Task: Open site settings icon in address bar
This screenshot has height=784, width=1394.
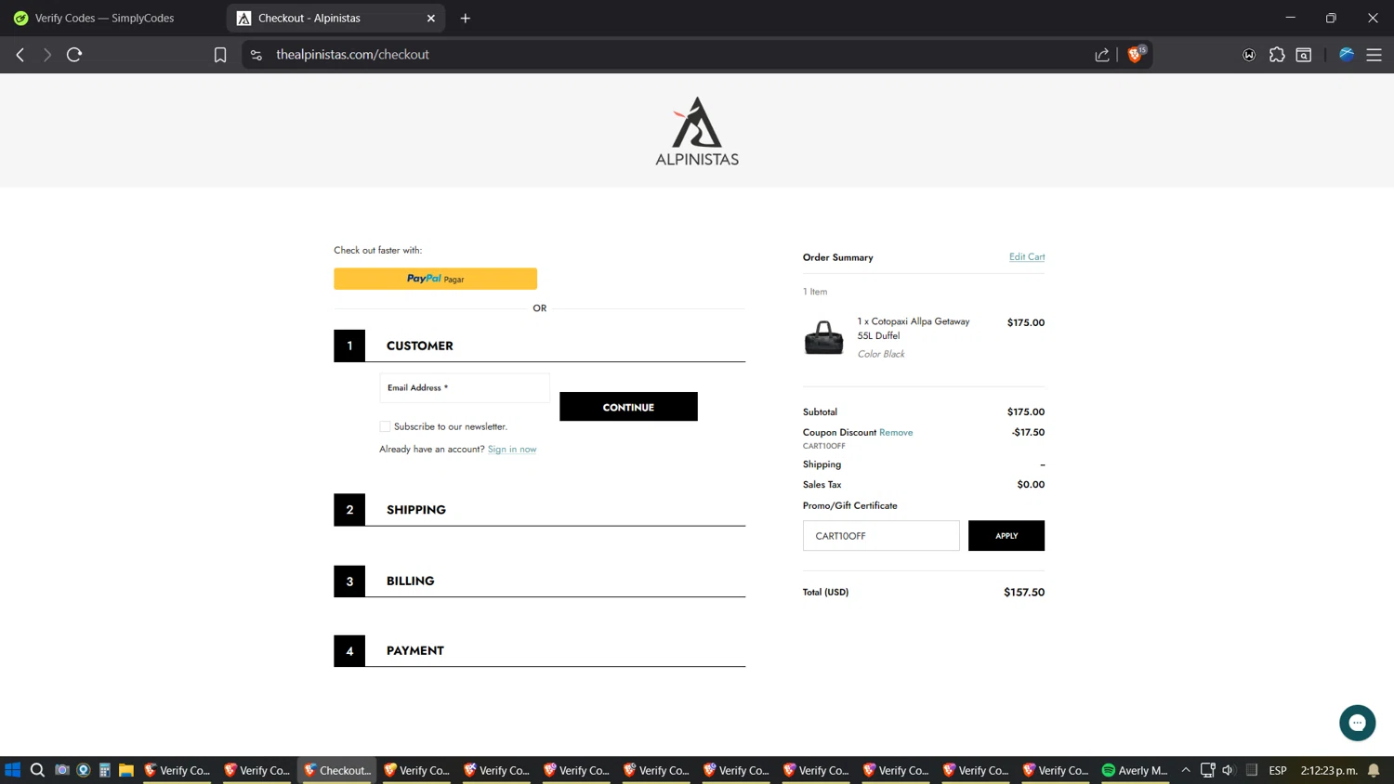Action: (x=256, y=55)
